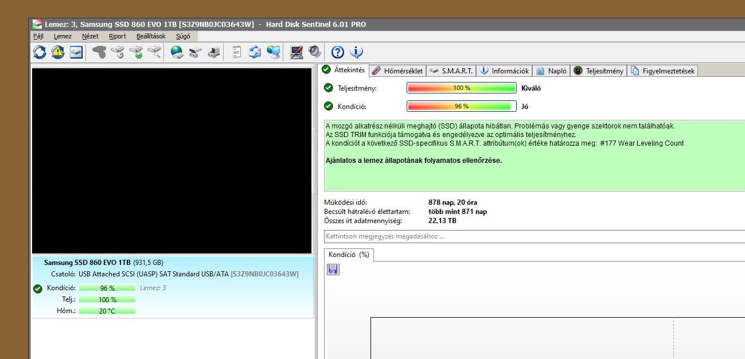The width and height of the screenshot is (745, 359).
Task: Switch to the Áttekintés tab
Action: (344, 70)
